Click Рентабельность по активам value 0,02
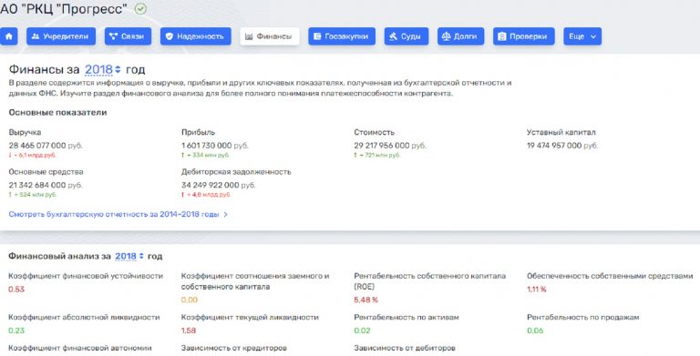 click(362, 331)
